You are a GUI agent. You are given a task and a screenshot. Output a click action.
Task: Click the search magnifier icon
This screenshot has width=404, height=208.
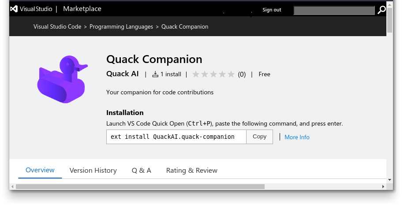(x=382, y=10)
